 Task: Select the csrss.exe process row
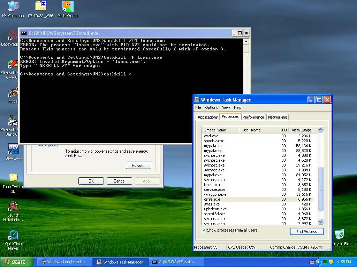[258, 199]
